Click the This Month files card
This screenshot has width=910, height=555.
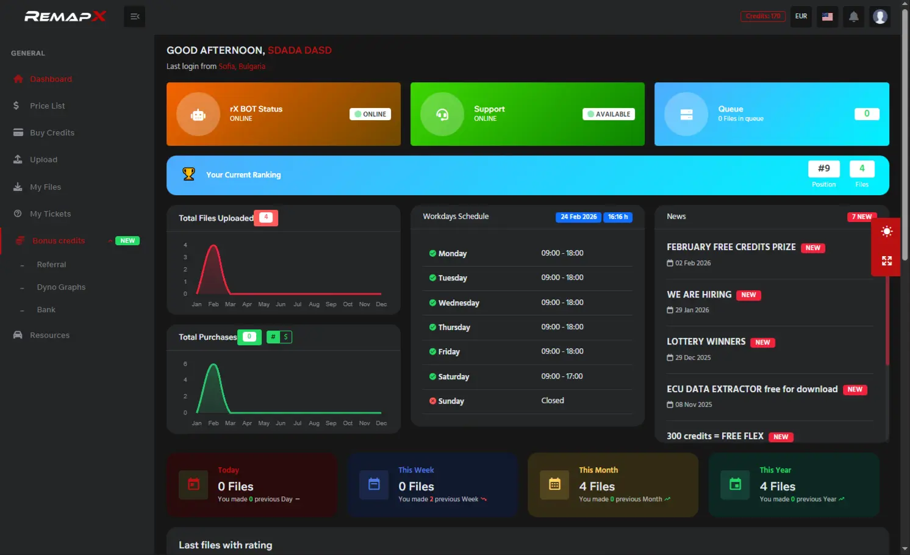[612, 485]
